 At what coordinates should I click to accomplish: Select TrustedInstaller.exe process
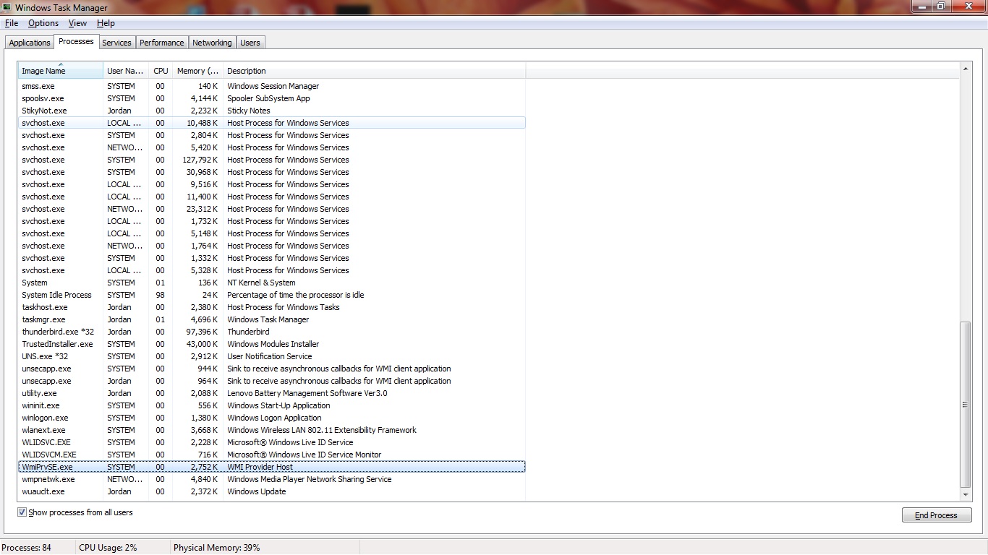(x=272, y=344)
